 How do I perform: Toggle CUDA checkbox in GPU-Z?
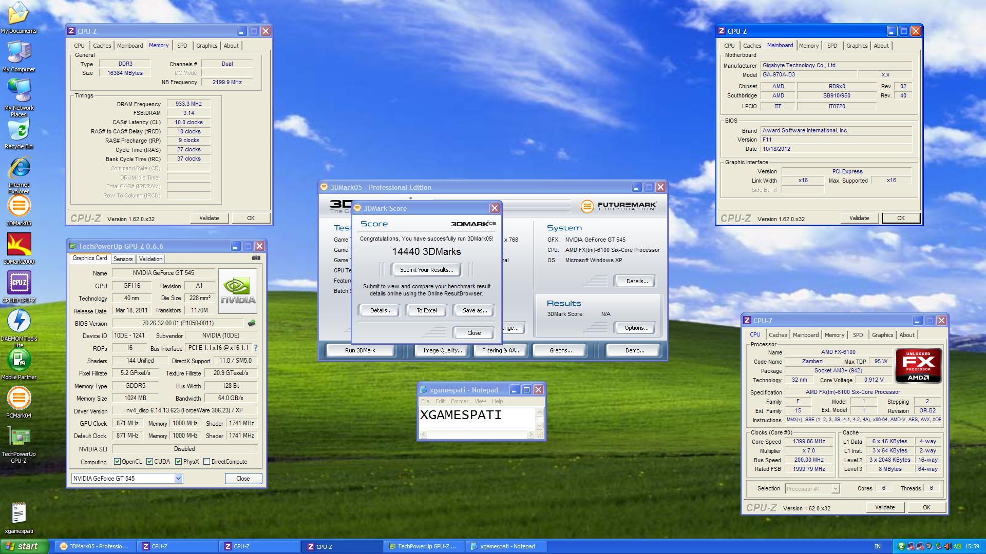point(149,462)
